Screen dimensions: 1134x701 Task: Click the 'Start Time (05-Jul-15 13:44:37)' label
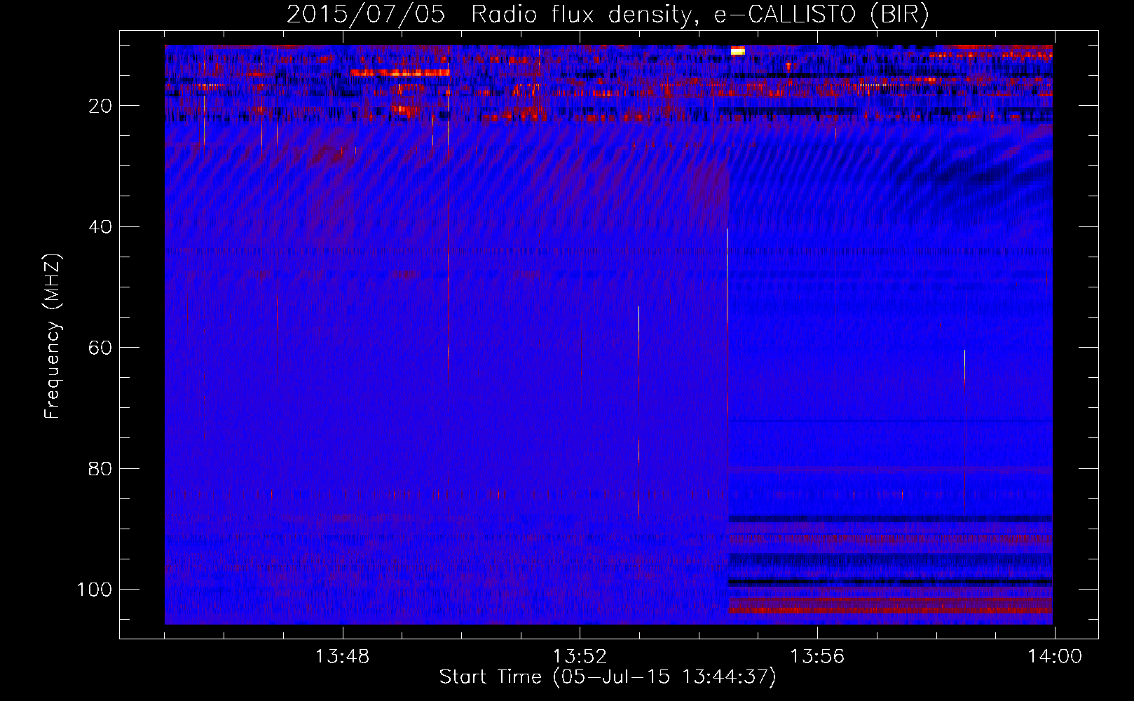(x=608, y=677)
